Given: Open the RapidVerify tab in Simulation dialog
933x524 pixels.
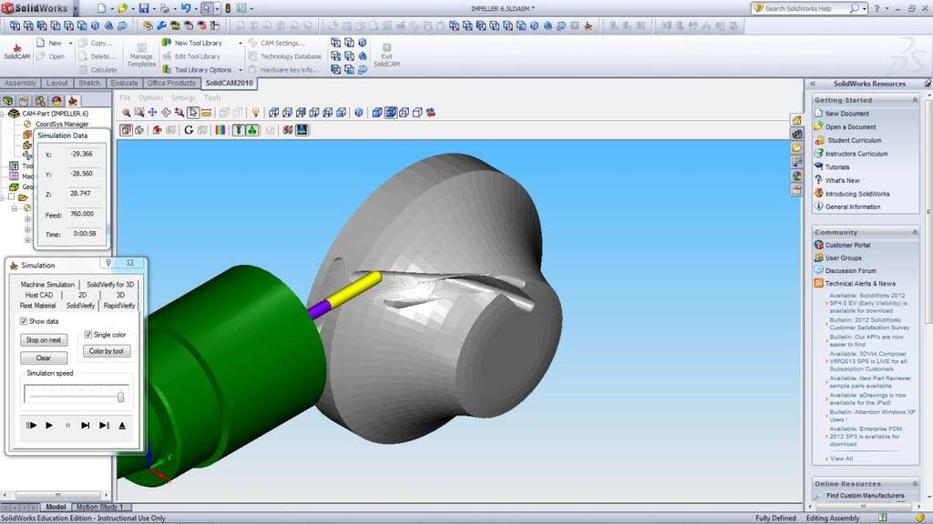Looking at the screenshot, I should point(119,306).
